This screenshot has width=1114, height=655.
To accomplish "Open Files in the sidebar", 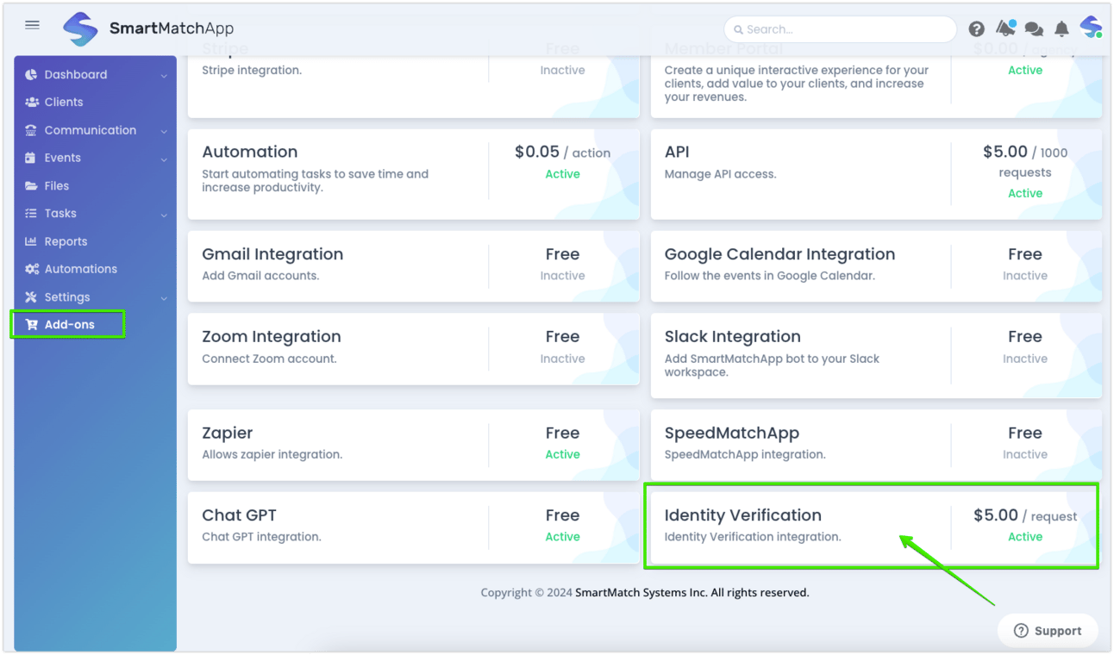I will pos(57,186).
